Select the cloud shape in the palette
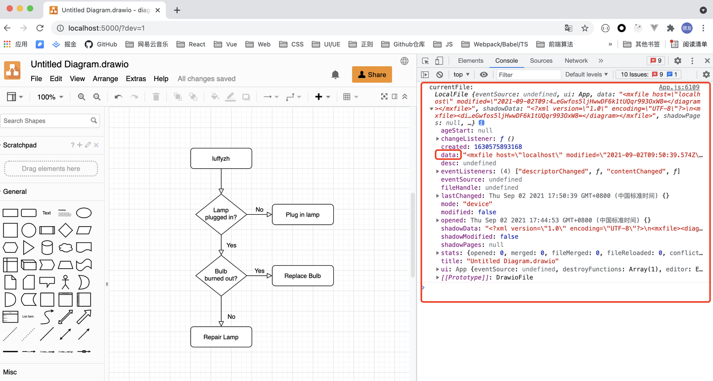The height and width of the screenshot is (381, 713). coord(65,247)
